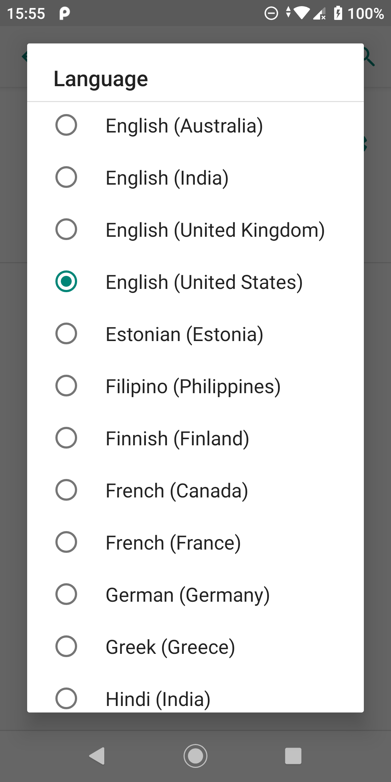This screenshot has height=782, width=391.
Task: Tap the P notification icon
Action: 64,13
